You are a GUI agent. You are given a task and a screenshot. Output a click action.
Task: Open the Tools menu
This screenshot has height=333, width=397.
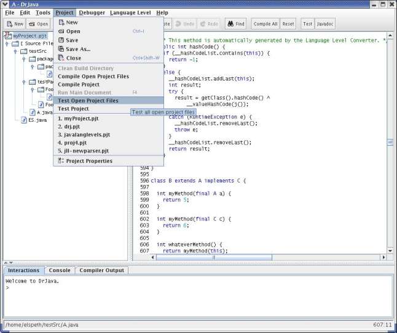point(43,13)
